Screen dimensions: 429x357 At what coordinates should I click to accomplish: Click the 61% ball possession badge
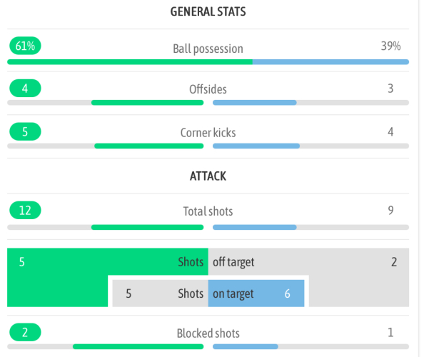25,46
